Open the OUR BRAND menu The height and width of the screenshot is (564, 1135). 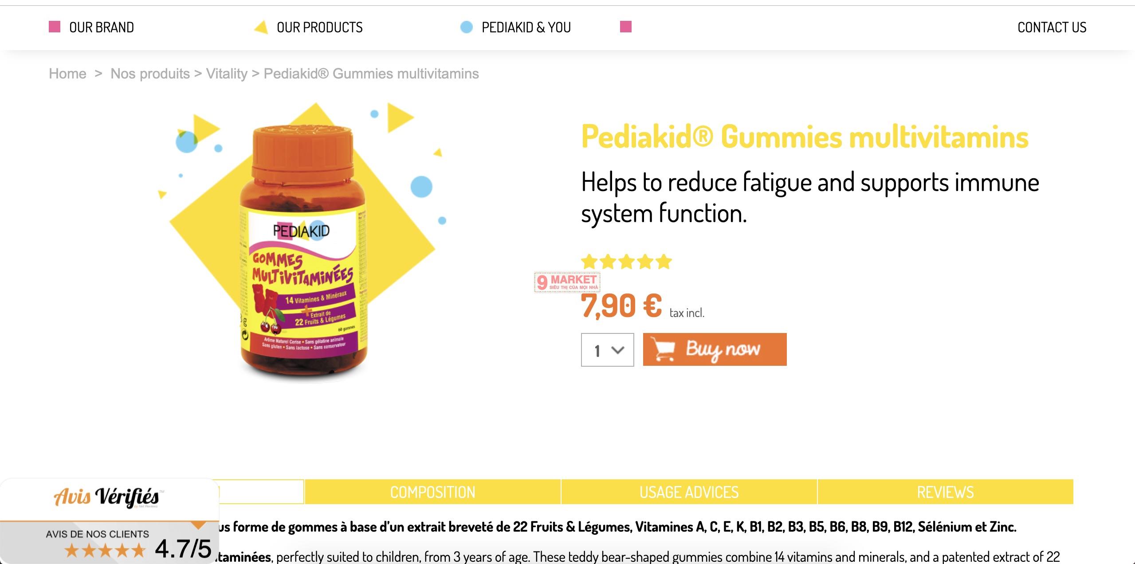tap(102, 27)
